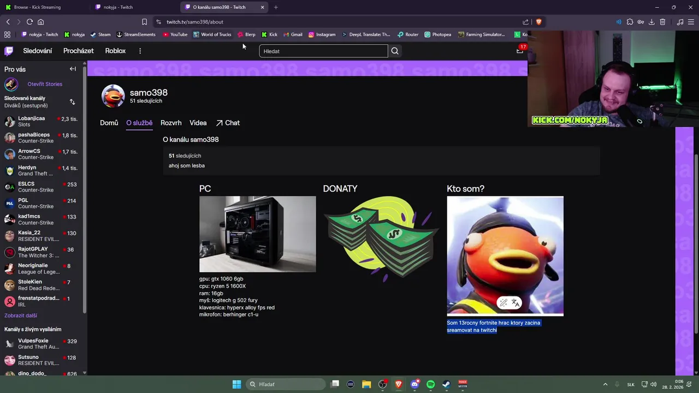Collapse the Pro vás sidebar

[73, 69]
